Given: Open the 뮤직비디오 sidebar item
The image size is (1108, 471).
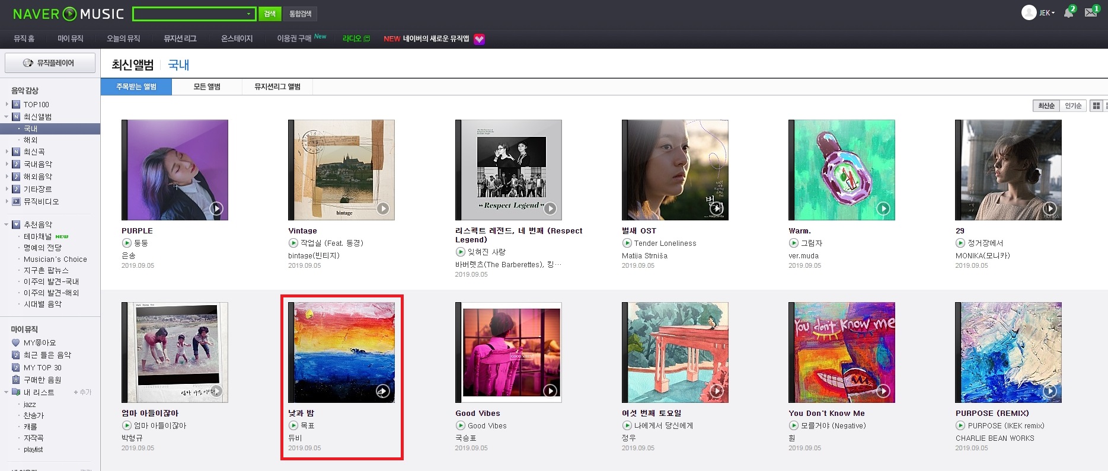Looking at the screenshot, I should click(x=41, y=201).
